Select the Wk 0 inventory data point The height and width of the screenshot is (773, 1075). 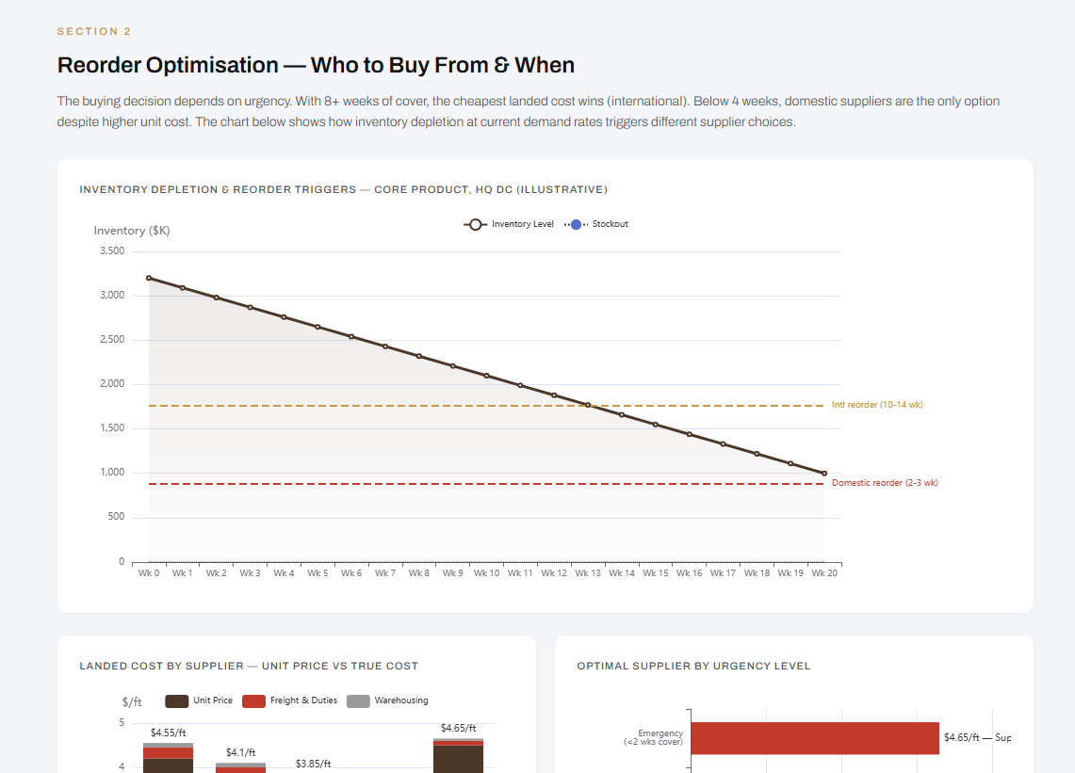(x=149, y=279)
